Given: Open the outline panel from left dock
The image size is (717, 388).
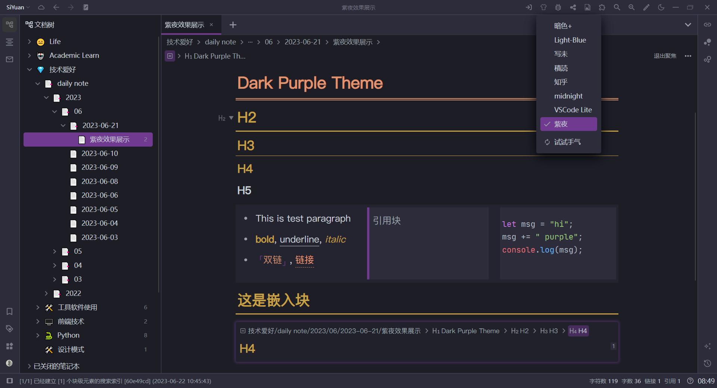Looking at the screenshot, I should (10, 42).
